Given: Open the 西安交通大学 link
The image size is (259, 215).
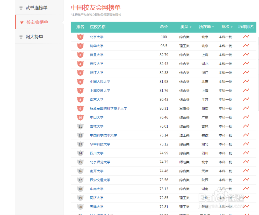Looking at the screenshot, I should 100,180.
